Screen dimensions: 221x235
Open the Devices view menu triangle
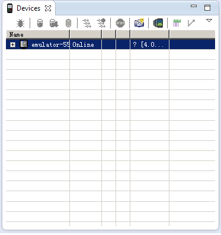point(209,20)
